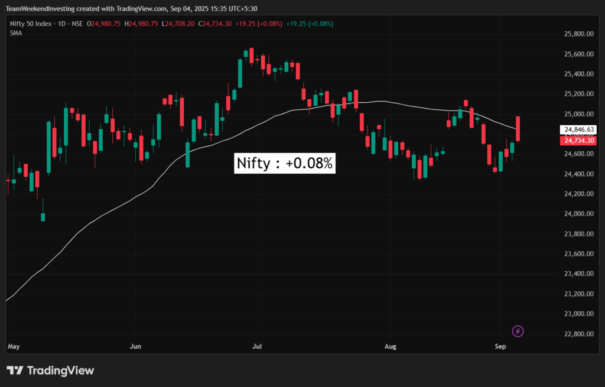The height and width of the screenshot is (387, 605).
Task: Click the 25,400.00 price axis label
Action: click(x=579, y=74)
